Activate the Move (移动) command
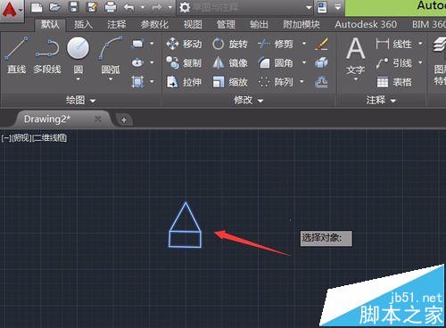Image resolution: width=446 pixels, height=328 pixels. [184, 44]
